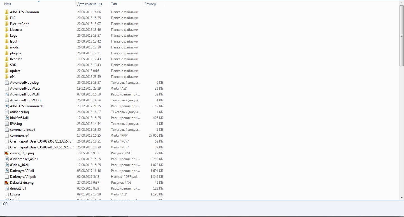This screenshot has width=404, height=217.
Task: Click the plugins folder icon
Action: [x=7, y=53]
